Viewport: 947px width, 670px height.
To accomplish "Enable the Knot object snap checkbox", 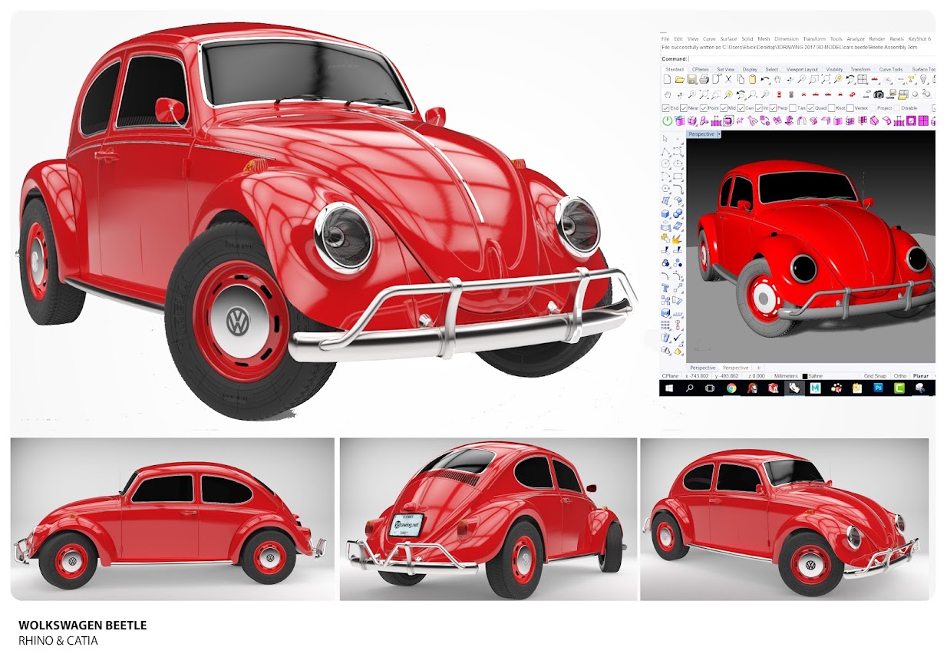I will click(x=832, y=108).
